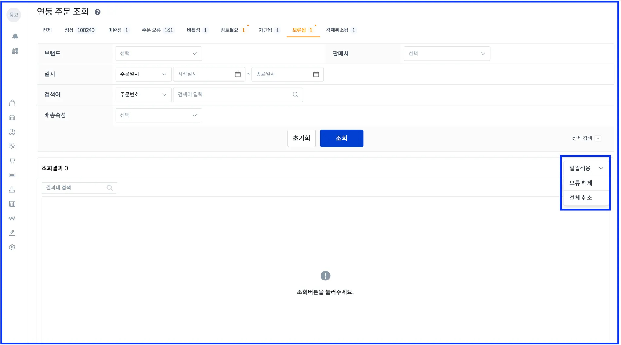Image resolution: width=621 pixels, height=345 pixels.
Task: Open the delivery truck sidebar icon
Action: 12,132
